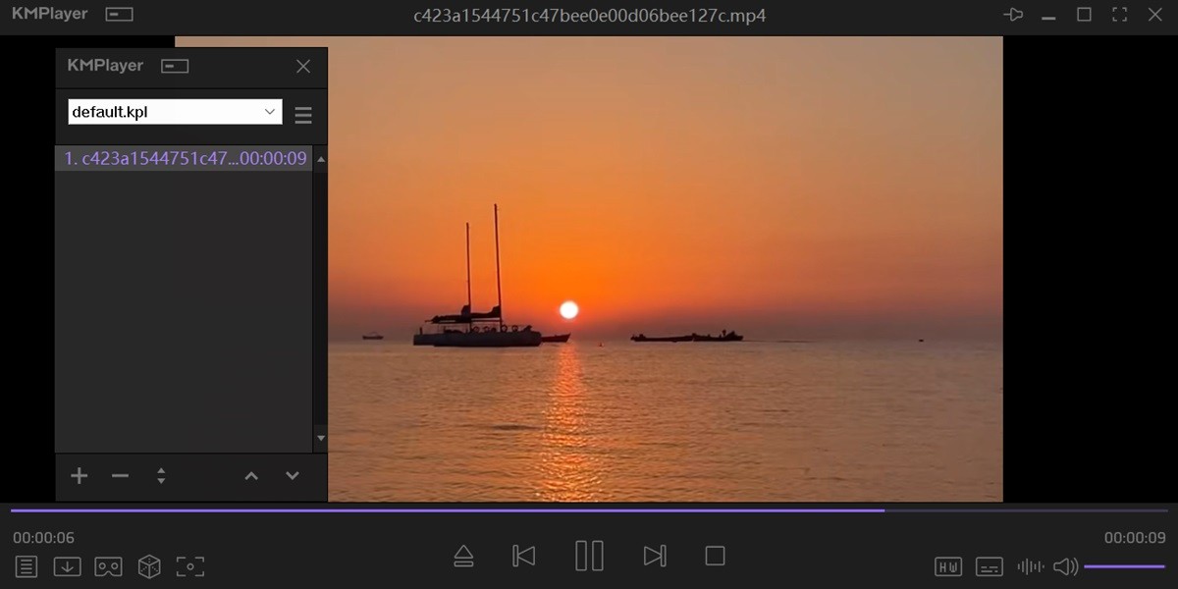Switch to mini-player mode from title bar
The image size is (1178, 589).
pos(118,14)
